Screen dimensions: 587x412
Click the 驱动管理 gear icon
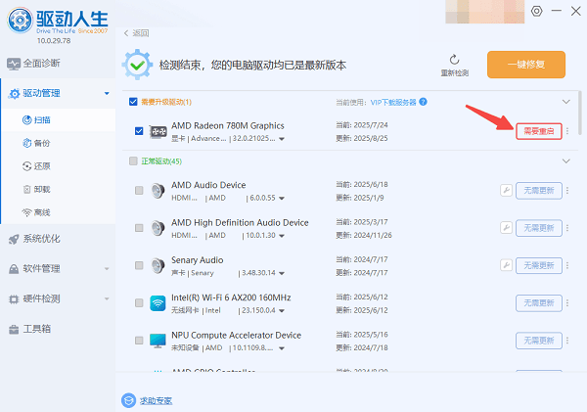click(14, 94)
